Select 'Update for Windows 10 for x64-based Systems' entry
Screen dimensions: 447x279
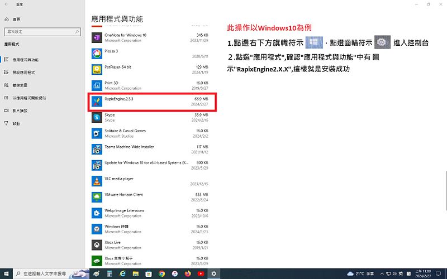(x=150, y=165)
